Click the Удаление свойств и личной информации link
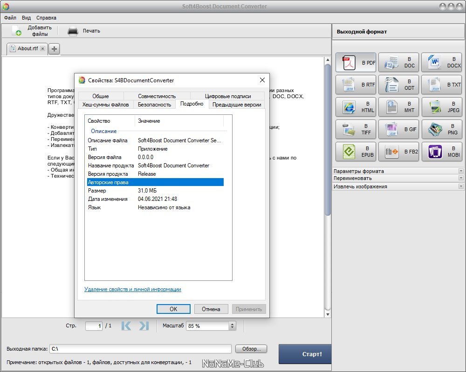Viewport: 466px width, 372px height. (x=133, y=289)
